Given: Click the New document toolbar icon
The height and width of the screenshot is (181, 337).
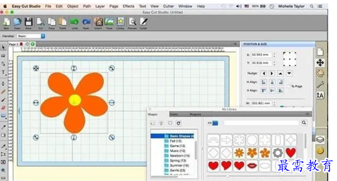Looking at the screenshot, I should (6, 22).
